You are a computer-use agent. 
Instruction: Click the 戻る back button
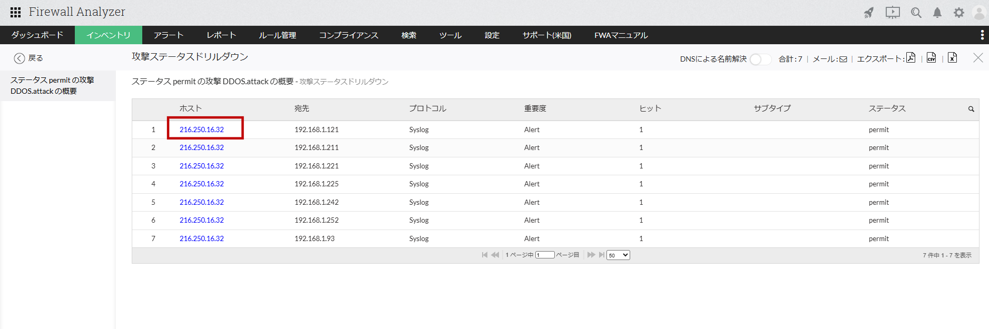tap(28, 58)
